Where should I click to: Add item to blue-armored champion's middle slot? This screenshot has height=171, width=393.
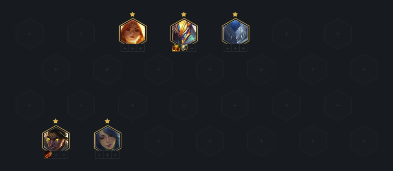[x=235, y=48]
